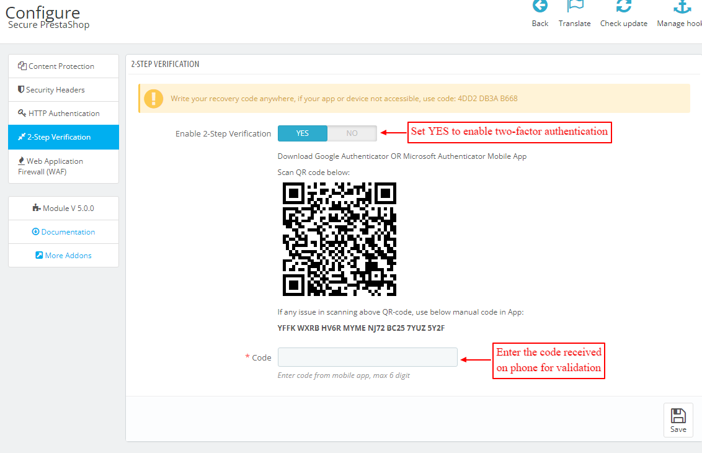Image resolution: width=702 pixels, height=453 pixels.
Task: Click the Code field label
Action: [262, 357]
